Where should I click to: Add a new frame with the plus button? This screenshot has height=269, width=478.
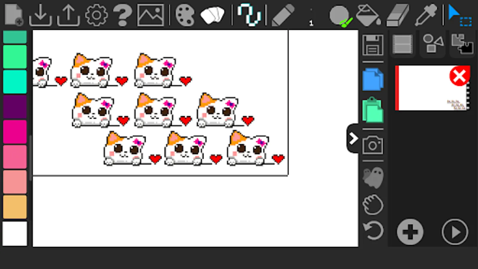[x=410, y=232]
